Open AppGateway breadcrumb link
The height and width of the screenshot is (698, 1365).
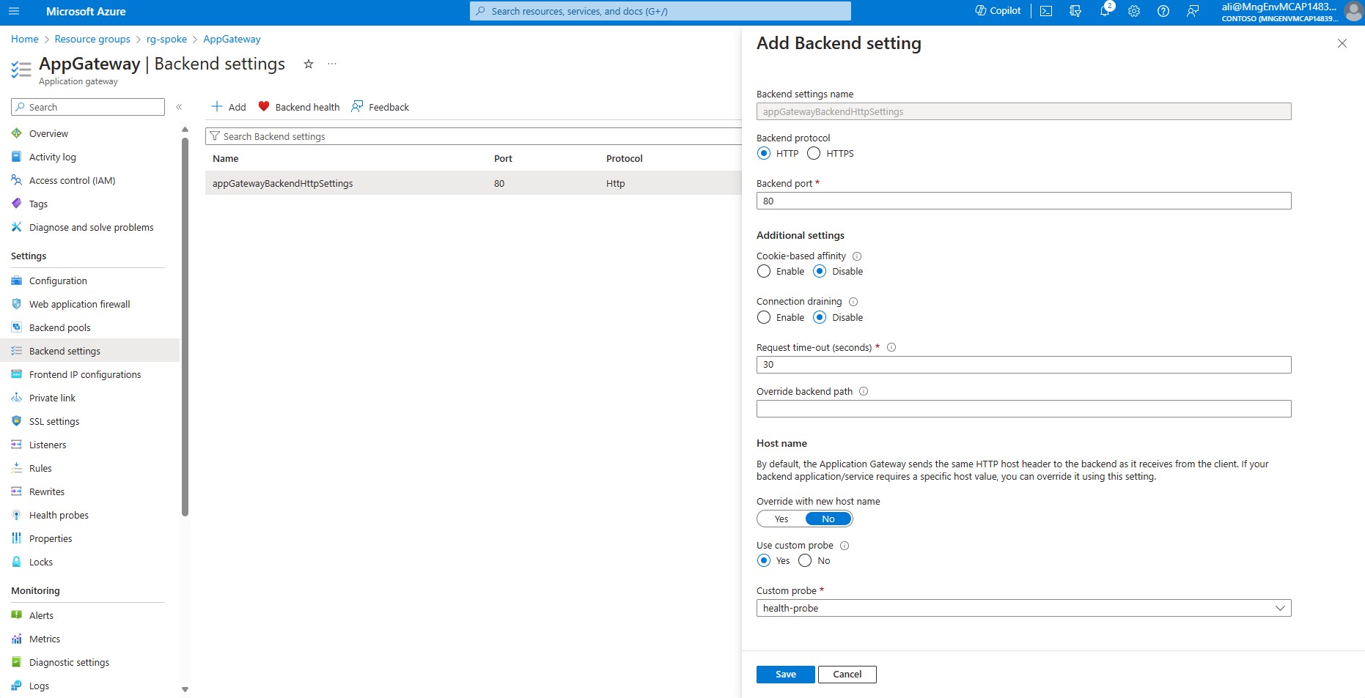[x=232, y=40]
